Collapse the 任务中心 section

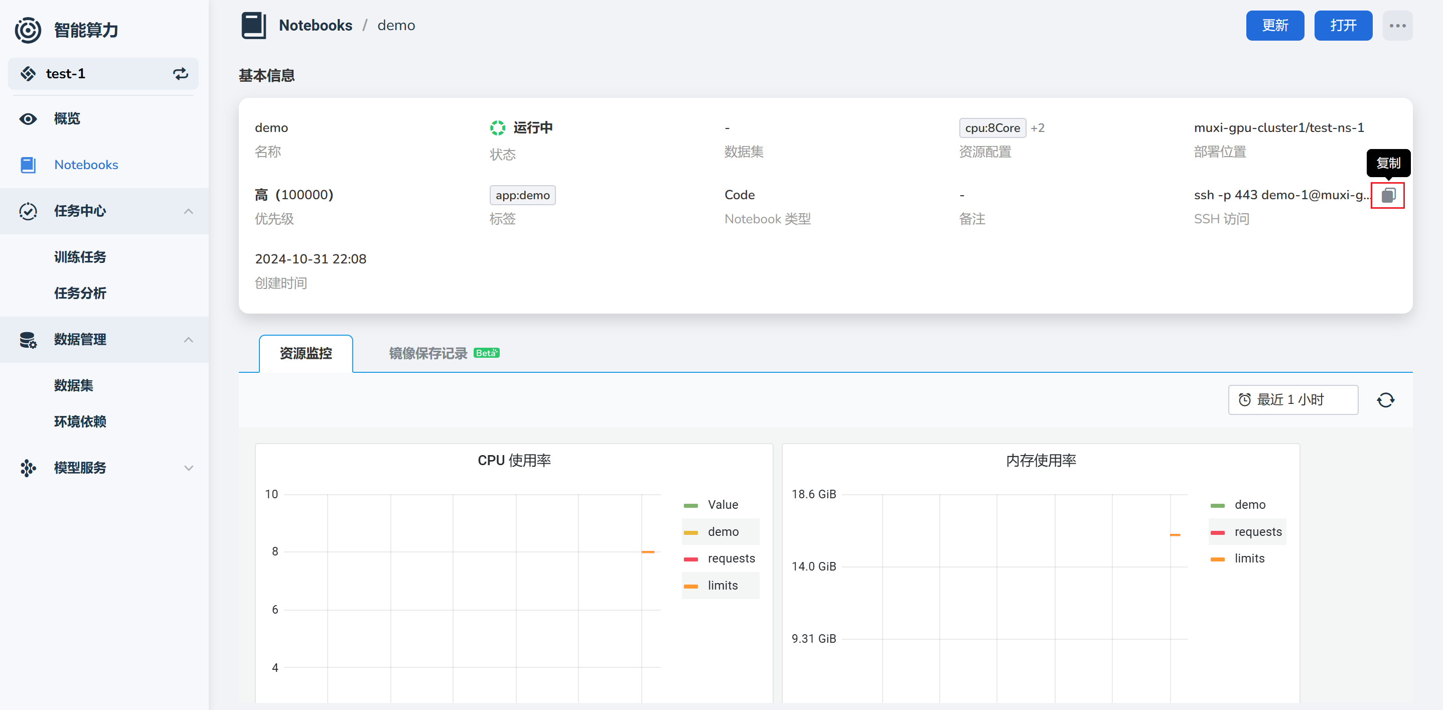(189, 211)
